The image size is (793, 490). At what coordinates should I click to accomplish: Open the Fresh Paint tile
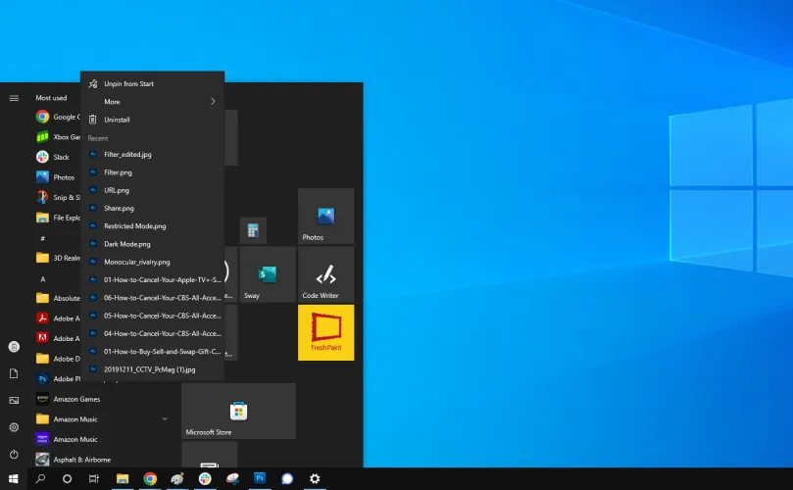pyautogui.click(x=325, y=332)
